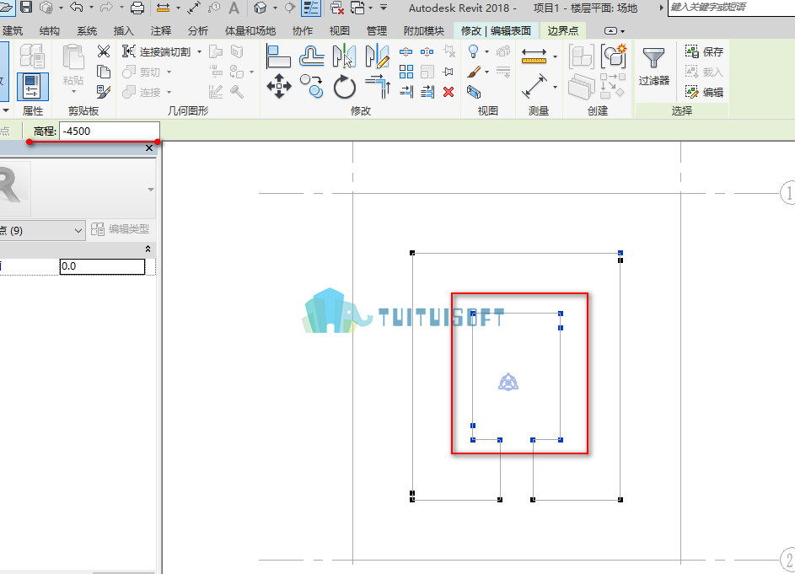Viewport: 795px width, 574px height.
Task: Click the 高程 elevation input field
Action: pos(110,131)
